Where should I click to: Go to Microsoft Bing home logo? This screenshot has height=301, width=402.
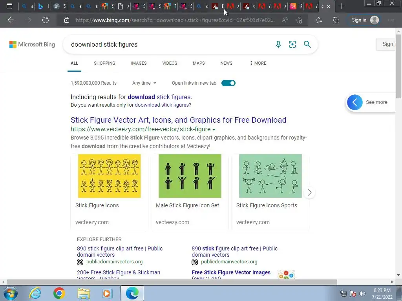(32, 44)
